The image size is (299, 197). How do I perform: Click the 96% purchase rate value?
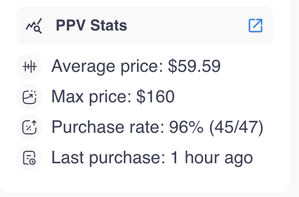coord(186,127)
